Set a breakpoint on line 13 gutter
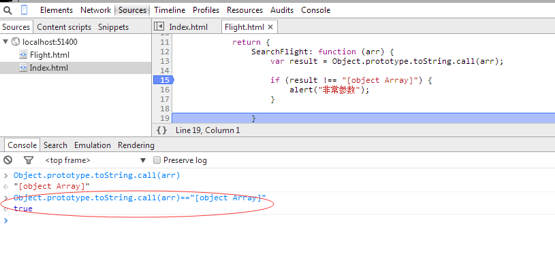 (x=165, y=61)
